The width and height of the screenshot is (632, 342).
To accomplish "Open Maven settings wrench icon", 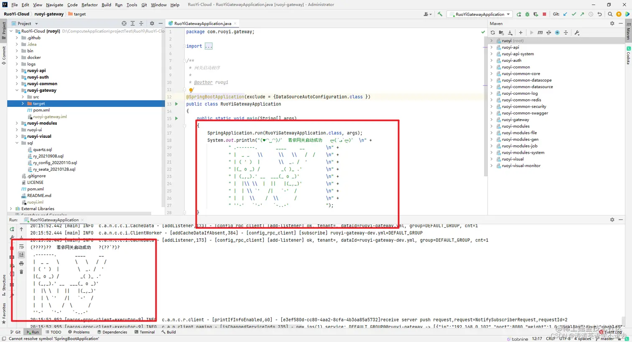I will click(577, 33).
